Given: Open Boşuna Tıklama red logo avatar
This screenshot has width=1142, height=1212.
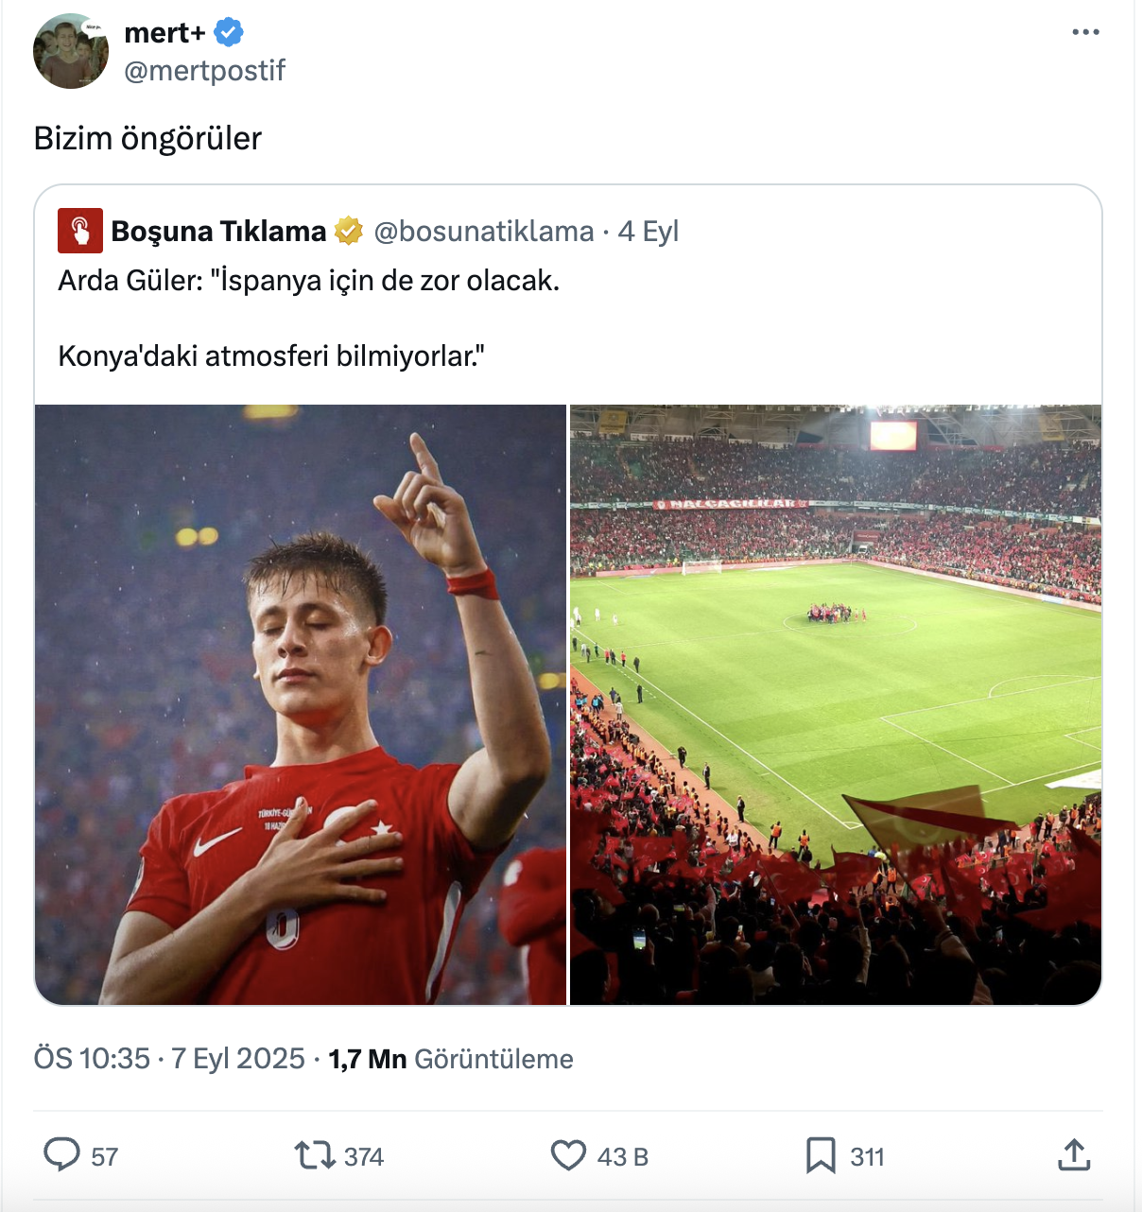Looking at the screenshot, I should (80, 231).
